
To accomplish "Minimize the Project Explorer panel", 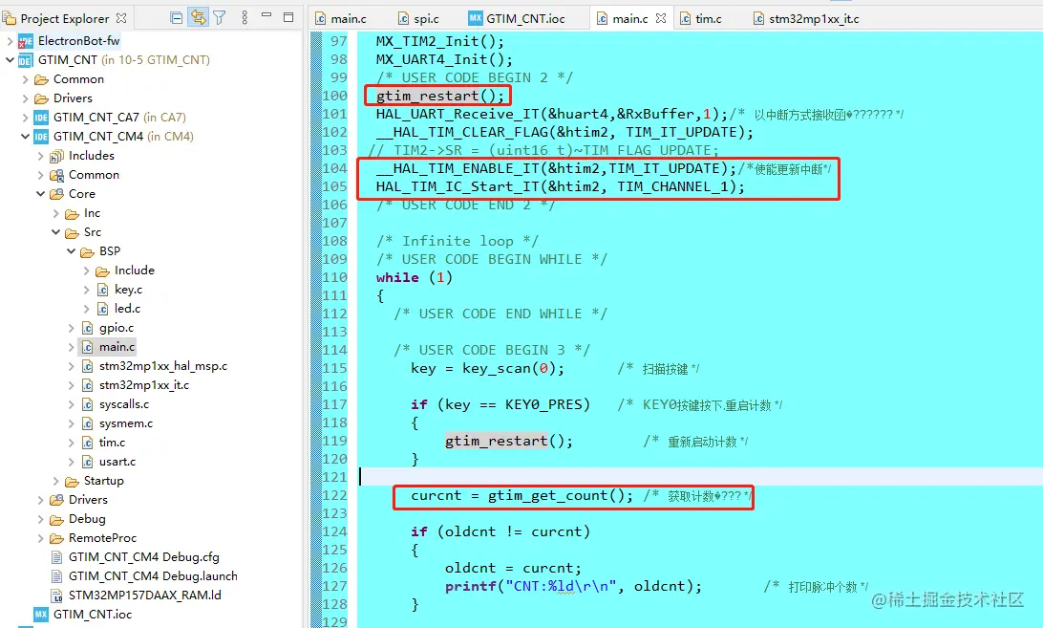I will (x=266, y=14).
